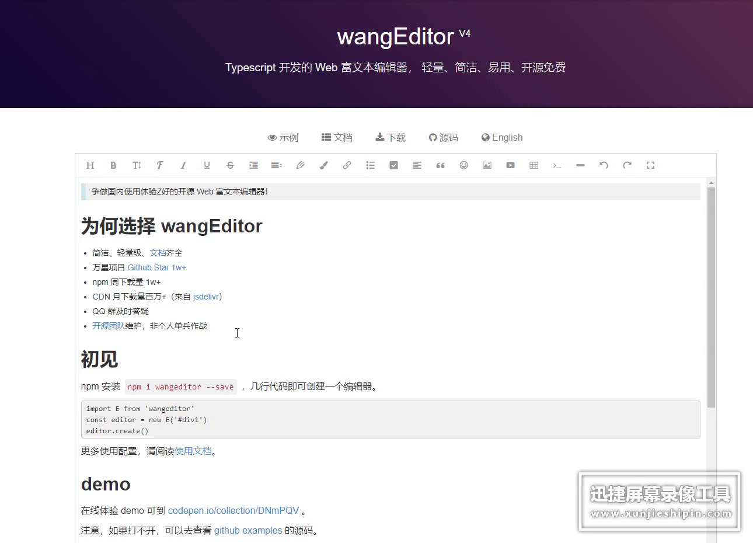
Task: Redo the last edit
Action: (627, 165)
